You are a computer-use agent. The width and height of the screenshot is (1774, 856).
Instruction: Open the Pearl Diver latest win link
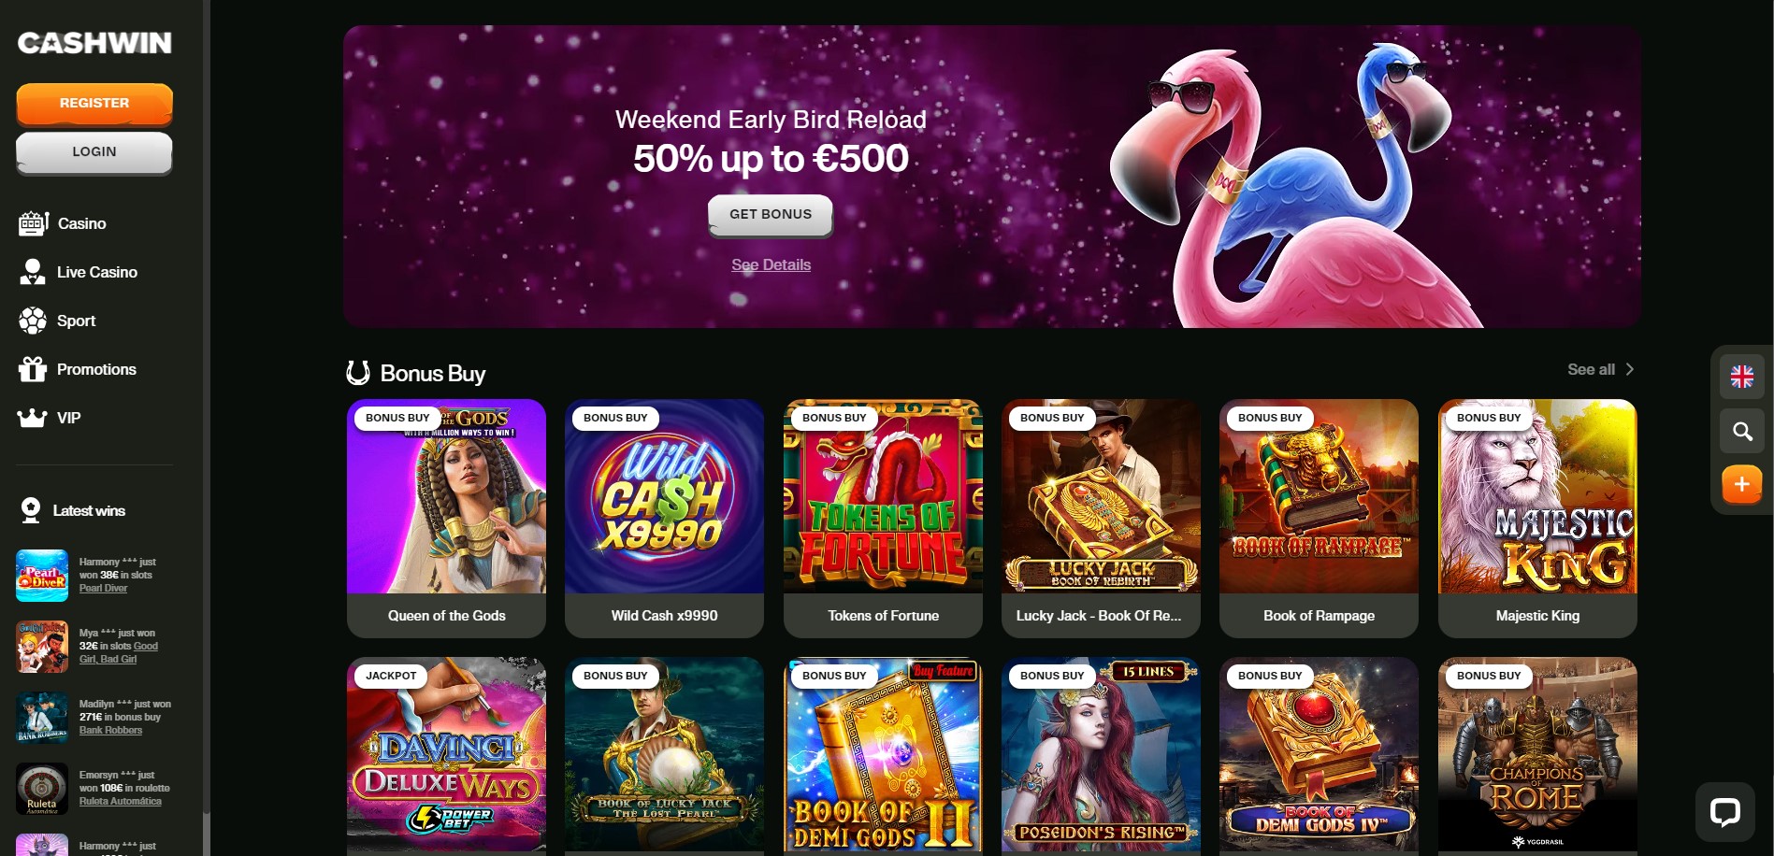[103, 588]
